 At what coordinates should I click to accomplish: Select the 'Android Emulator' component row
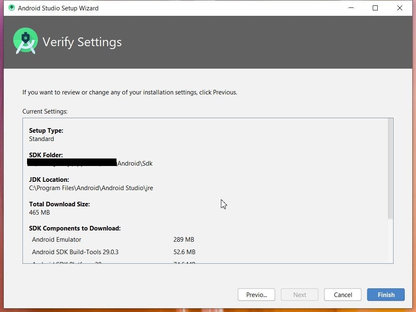113,239
